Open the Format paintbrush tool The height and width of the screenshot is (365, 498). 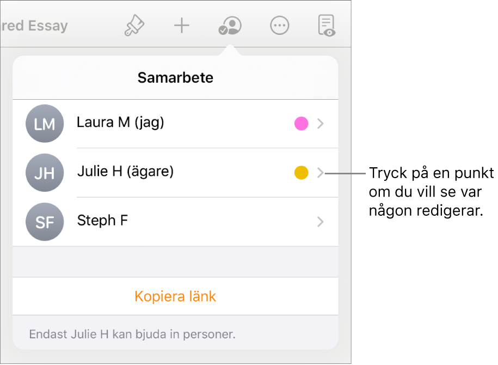pyautogui.click(x=134, y=26)
